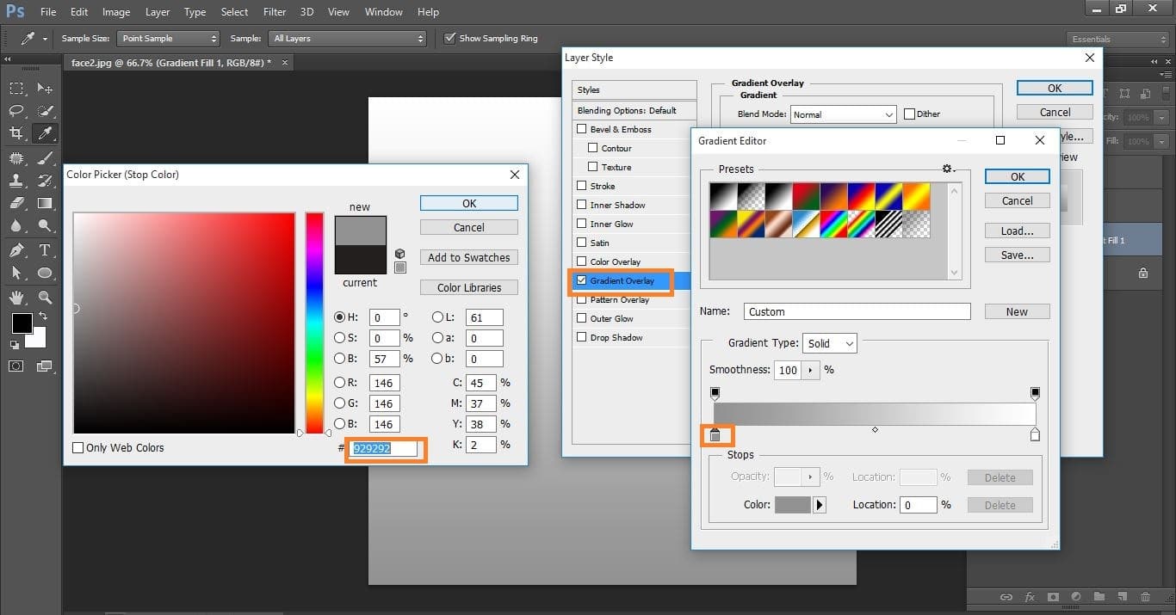This screenshot has width=1176, height=615.
Task: Open the Layer menu
Action: (x=158, y=12)
